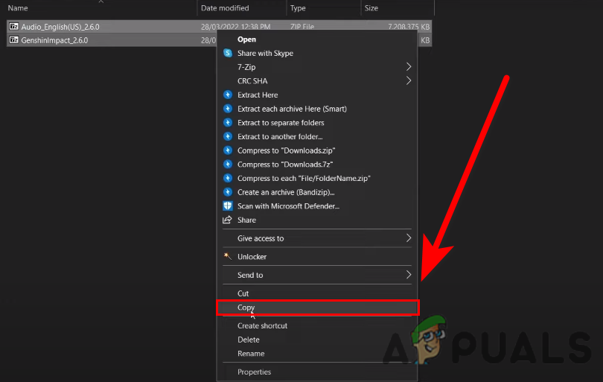Click the icon beside Extract each archive Here (Smart)
The image size is (603, 382).
(x=228, y=109)
